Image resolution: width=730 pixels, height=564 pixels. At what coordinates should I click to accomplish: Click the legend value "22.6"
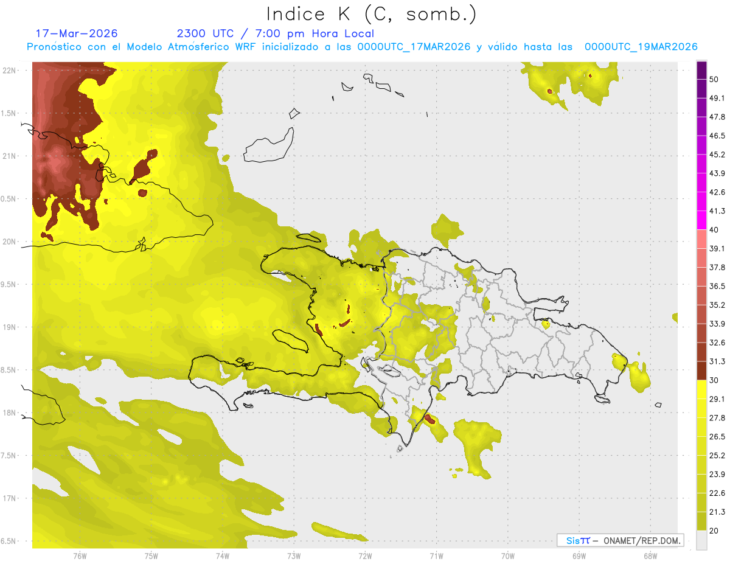717,493
